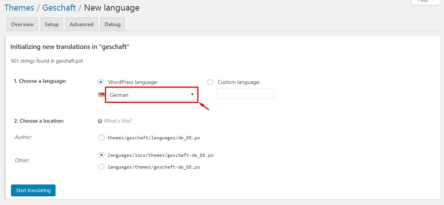The width and height of the screenshot is (444, 205).
Task: Click the question mark help icon
Action: coord(100,121)
